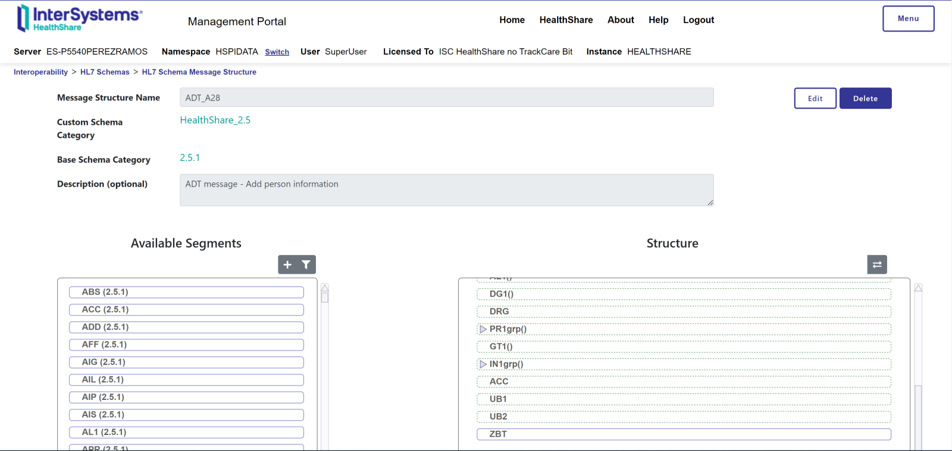This screenshot has width=952, height=451.
Task: Click the plus icon above Available Segments
Action: [287, 265]
